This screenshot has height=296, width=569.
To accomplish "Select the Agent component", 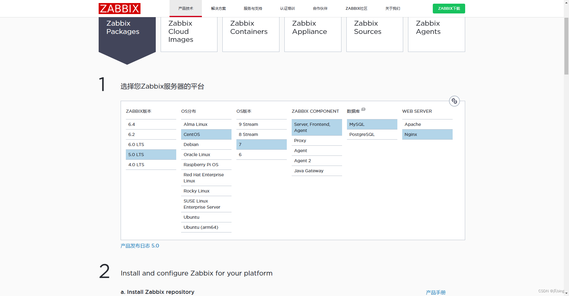I will click(317, 151).
